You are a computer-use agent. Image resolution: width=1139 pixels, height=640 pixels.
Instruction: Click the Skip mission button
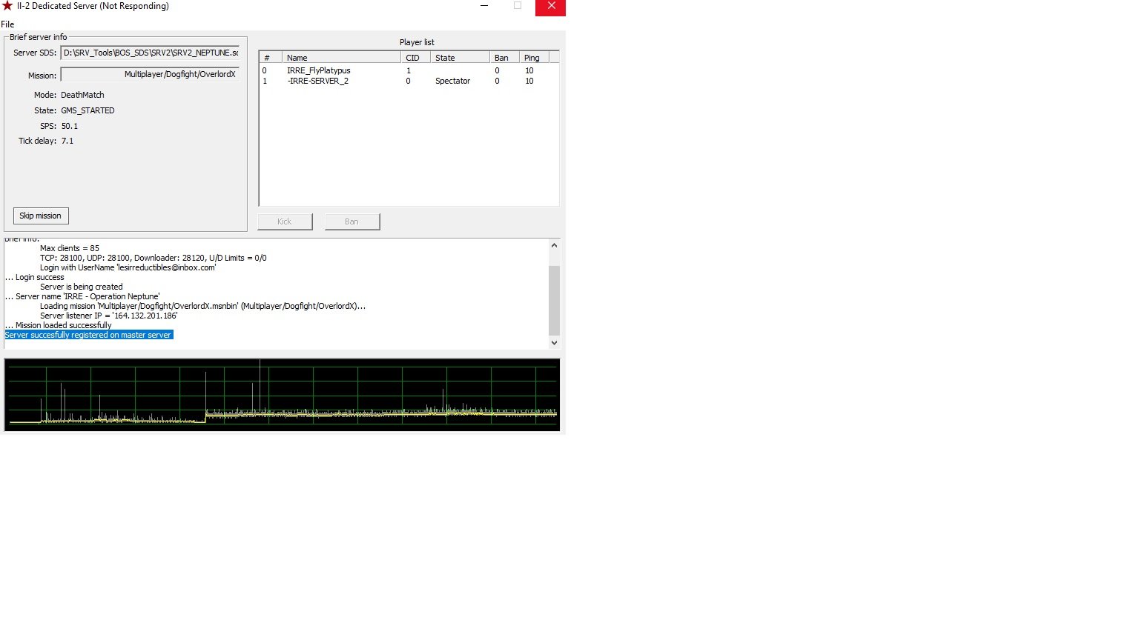coord(41,216)
